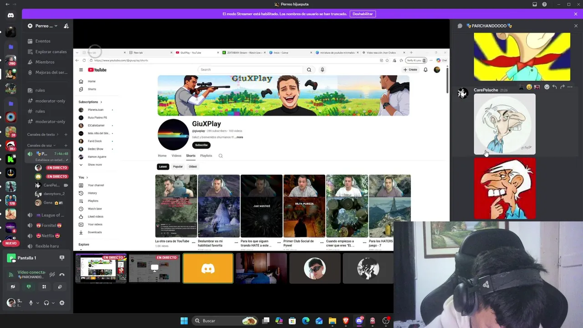The height and width of the screenshot is (328, 583).
Task: Open more options on CarePeluche message
Action: click(570, 87)
